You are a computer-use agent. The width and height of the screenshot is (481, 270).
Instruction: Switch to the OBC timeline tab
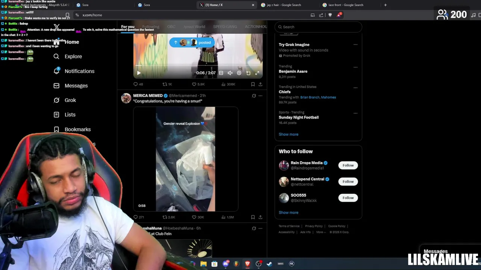pyautogui.click(x=171, y=27)
